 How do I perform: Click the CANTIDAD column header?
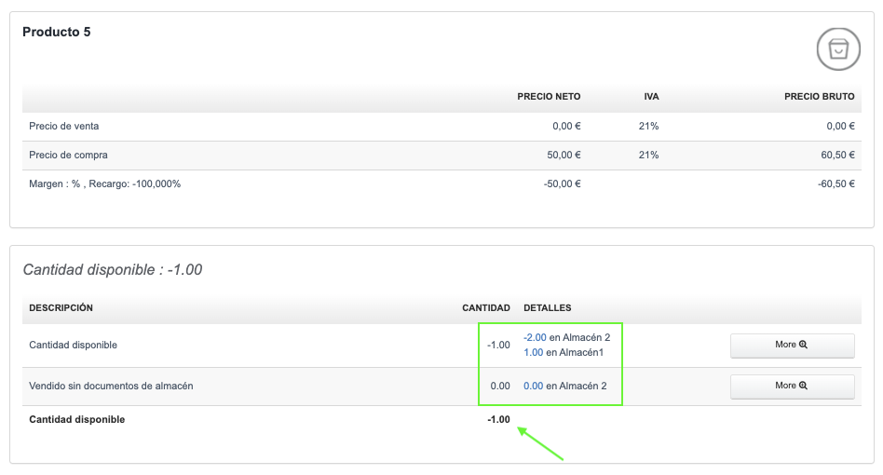point(486,307)
